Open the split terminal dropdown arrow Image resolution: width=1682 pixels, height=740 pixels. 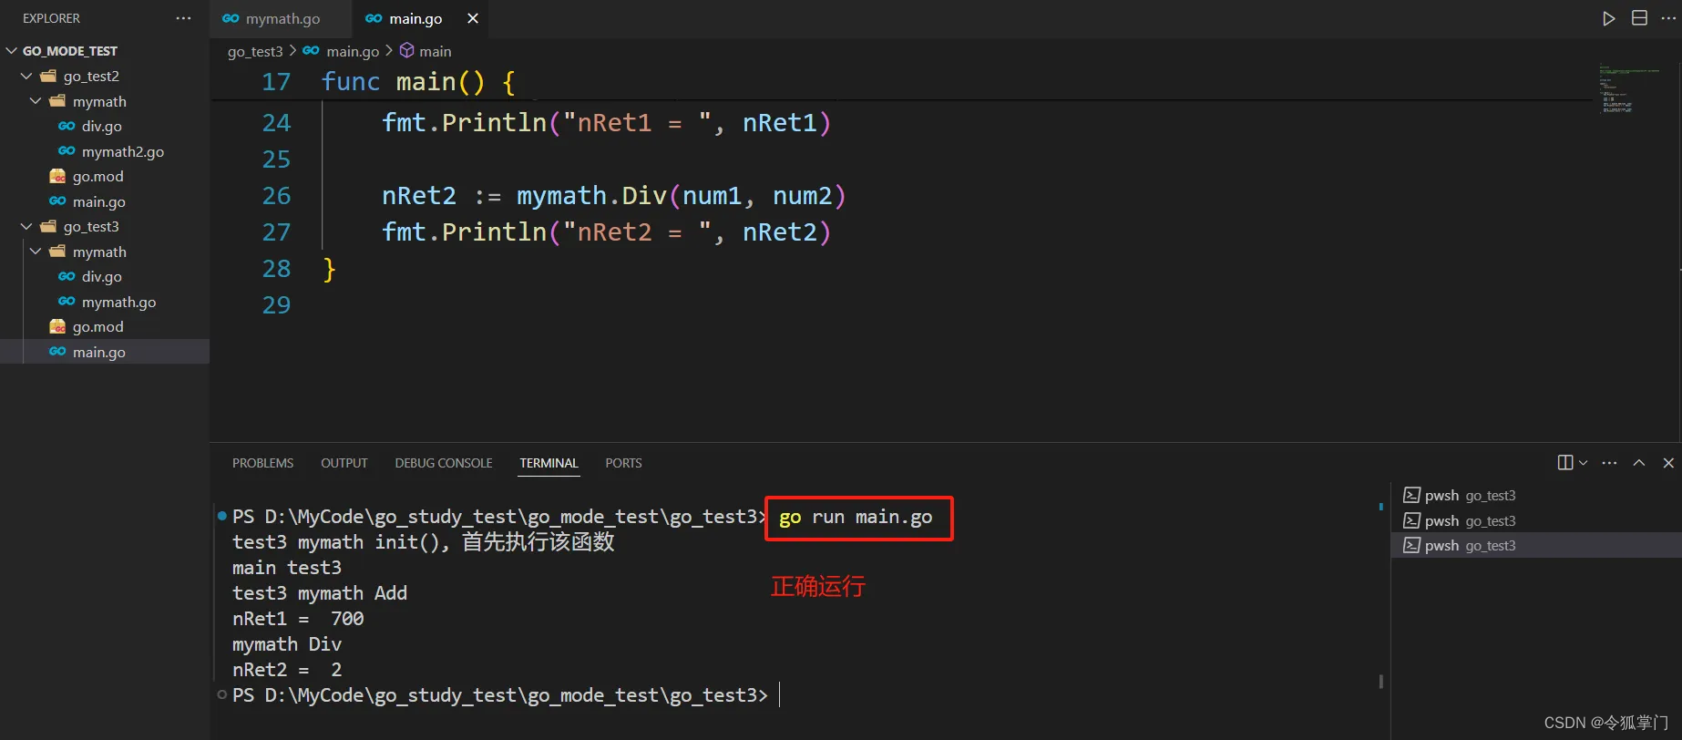pos(1584,463)
